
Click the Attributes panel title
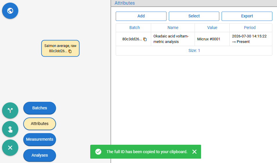pos(124,3)
